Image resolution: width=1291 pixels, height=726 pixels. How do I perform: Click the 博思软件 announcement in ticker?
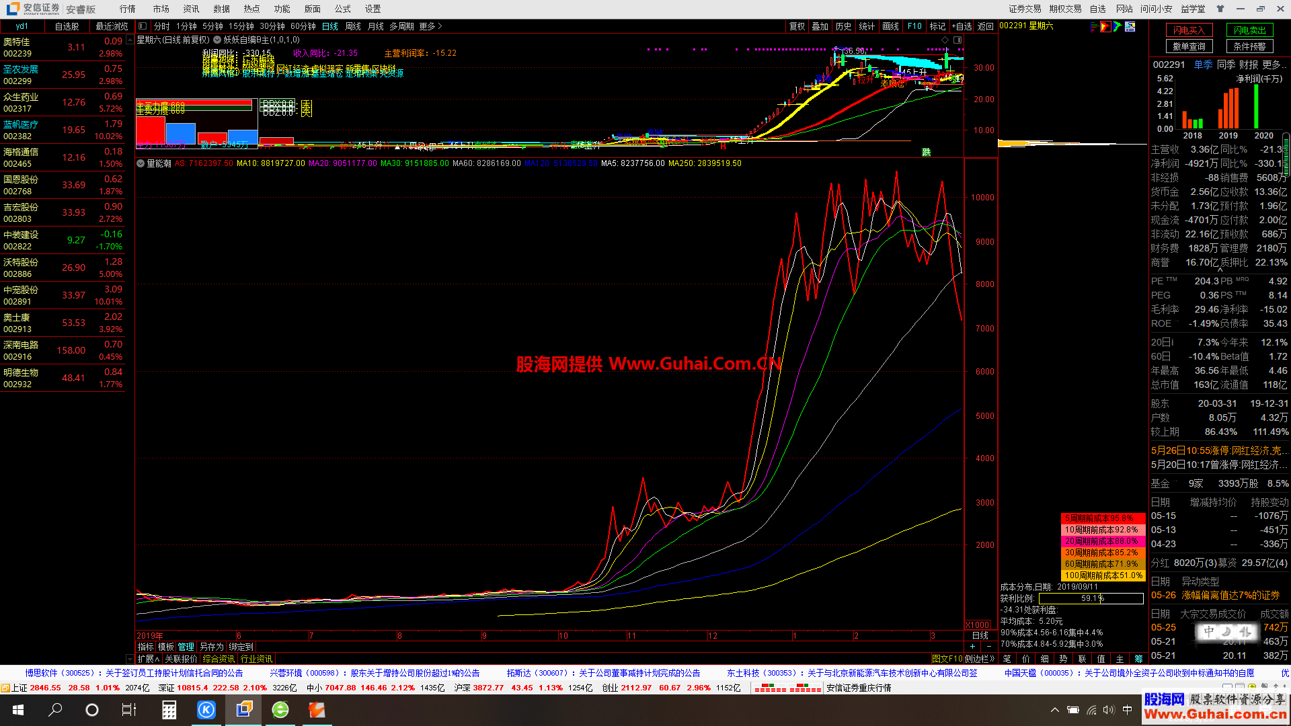click(x=134, y=673)
